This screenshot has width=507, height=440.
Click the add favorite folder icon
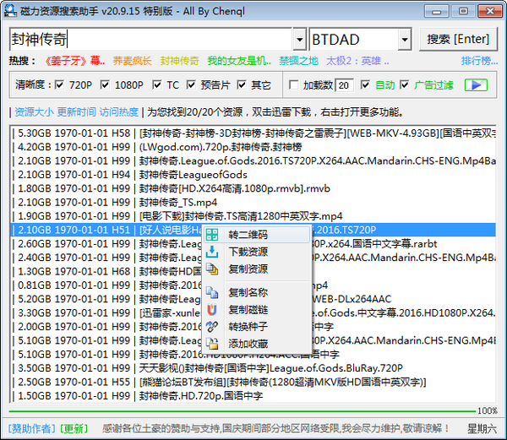click(x=212, y=344)
